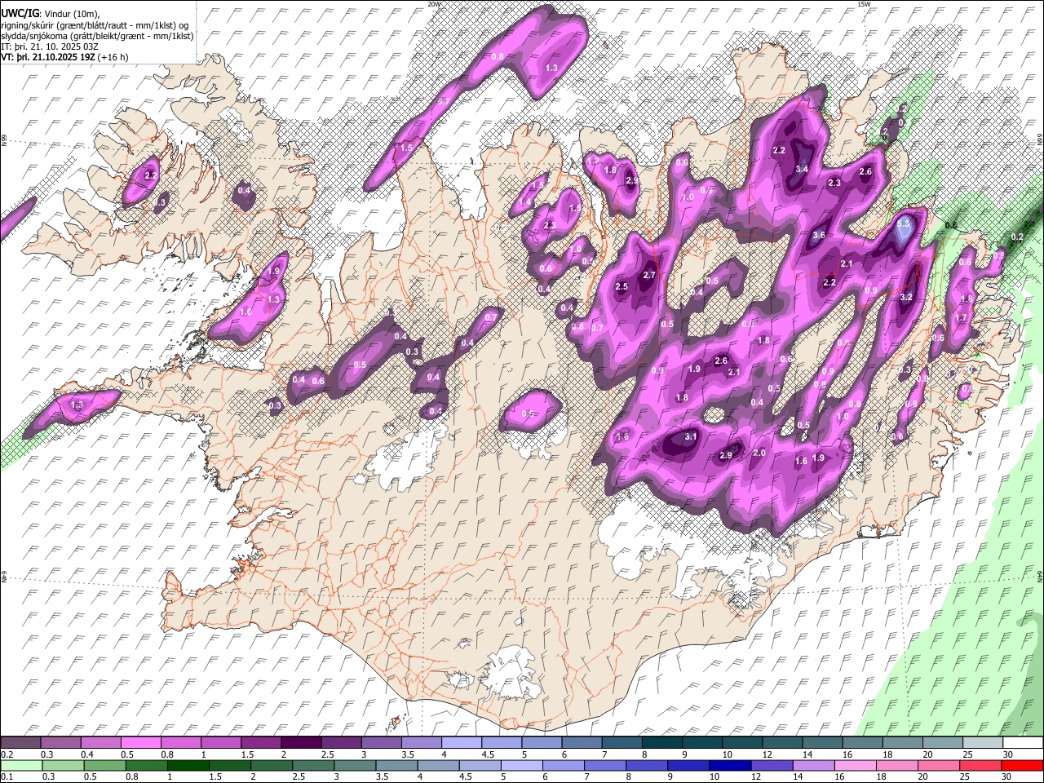Select the light grey 25–30 swatch in top legend

(984, 743)
